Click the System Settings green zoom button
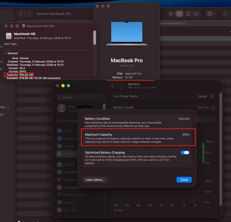This screenshot has height=222, width=231. point(69,86)
